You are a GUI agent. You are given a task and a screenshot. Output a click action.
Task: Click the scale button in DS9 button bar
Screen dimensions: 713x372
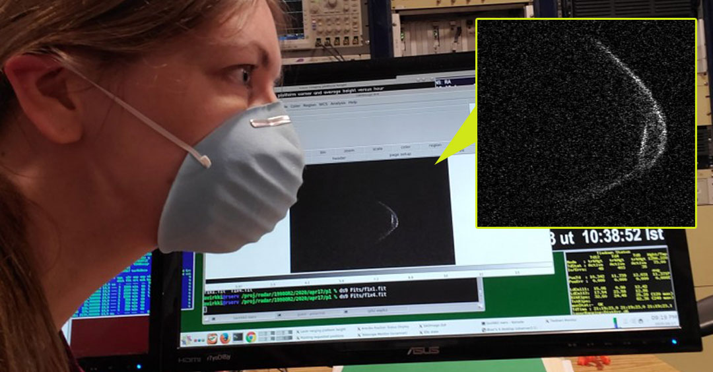pos(378,149)
